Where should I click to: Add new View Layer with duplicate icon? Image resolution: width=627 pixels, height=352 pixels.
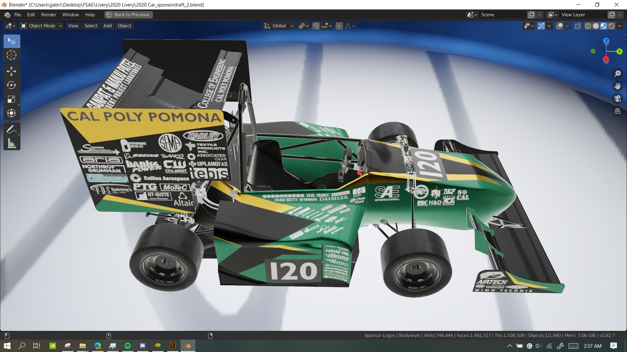tap(612, 15)
